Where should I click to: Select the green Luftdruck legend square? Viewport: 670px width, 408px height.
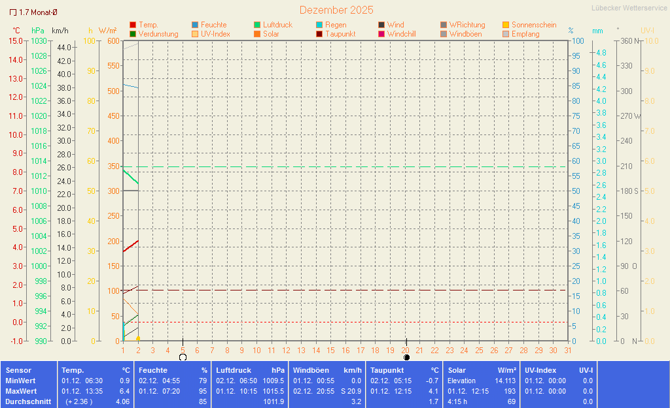257,25
